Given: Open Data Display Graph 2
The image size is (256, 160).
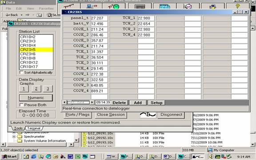Looking at the screenshot, I should coord(36,88).
